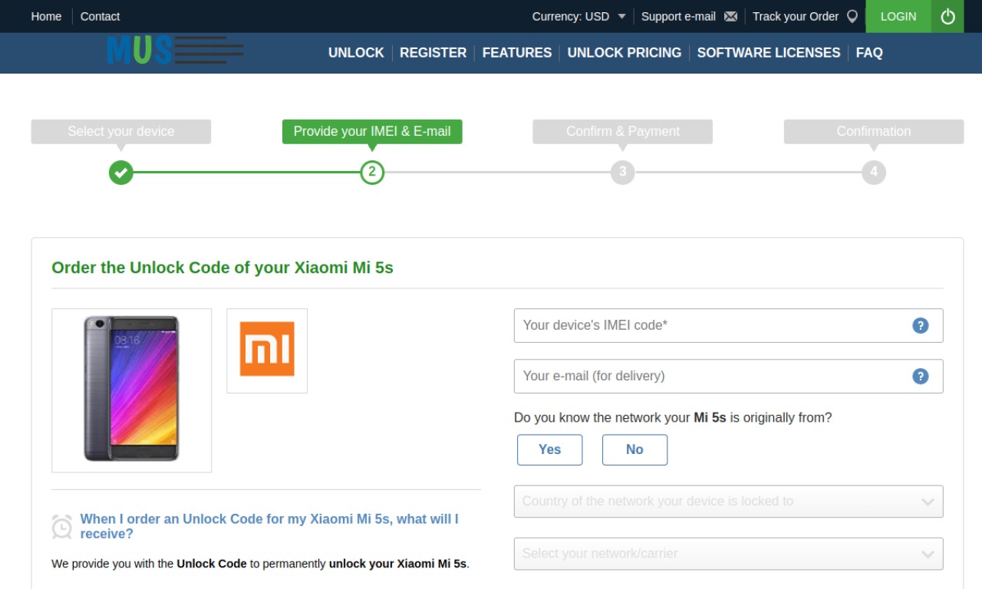Go to the Home link
This screenshot has width=982, height=589.
coord(46,16)
